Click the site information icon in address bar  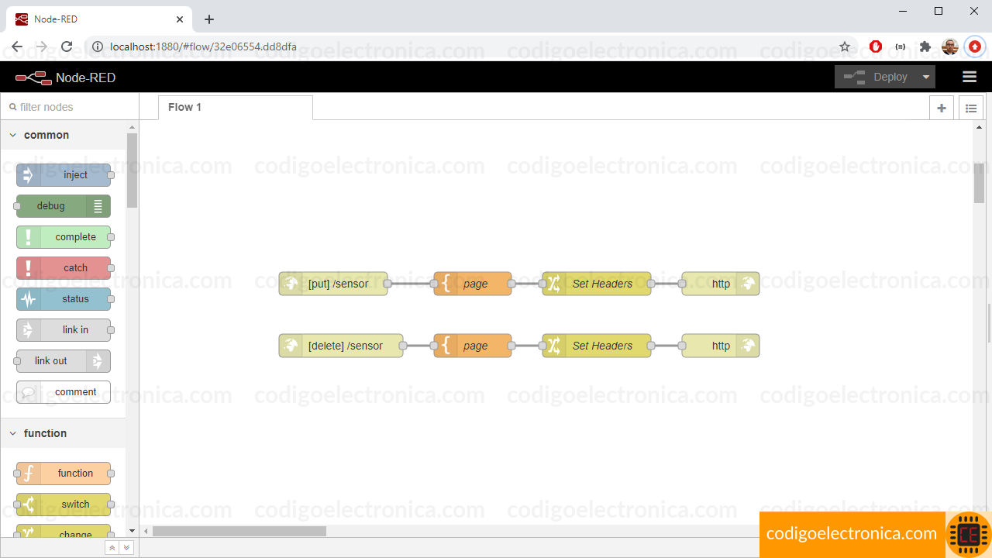point(98,46)
